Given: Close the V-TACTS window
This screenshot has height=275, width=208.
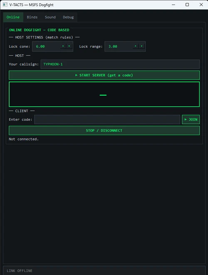Looking at the screenshot, I should coord(201,5).
